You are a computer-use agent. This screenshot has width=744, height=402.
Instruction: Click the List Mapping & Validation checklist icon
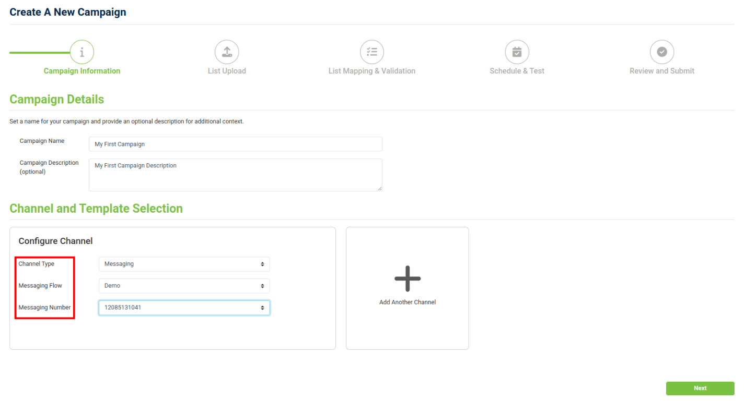click(371, 52)
